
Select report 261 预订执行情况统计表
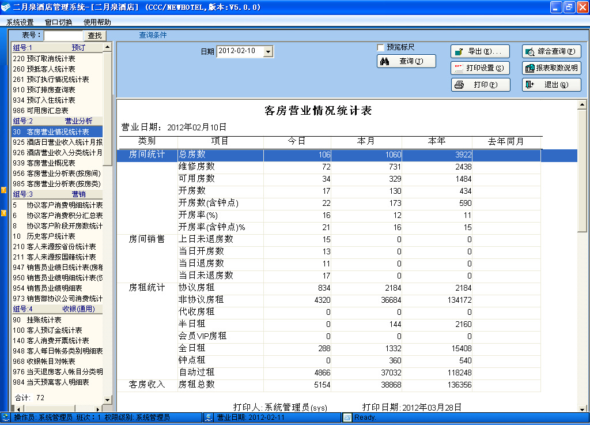pos(57,80)
